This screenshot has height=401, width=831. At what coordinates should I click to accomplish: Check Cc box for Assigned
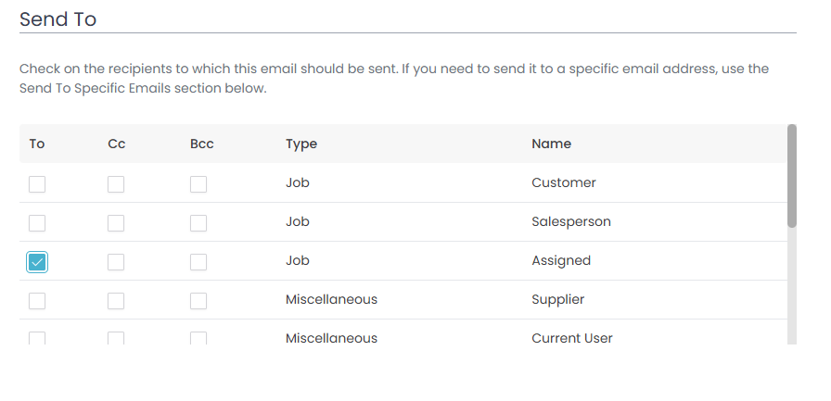(x=116, y=262)
